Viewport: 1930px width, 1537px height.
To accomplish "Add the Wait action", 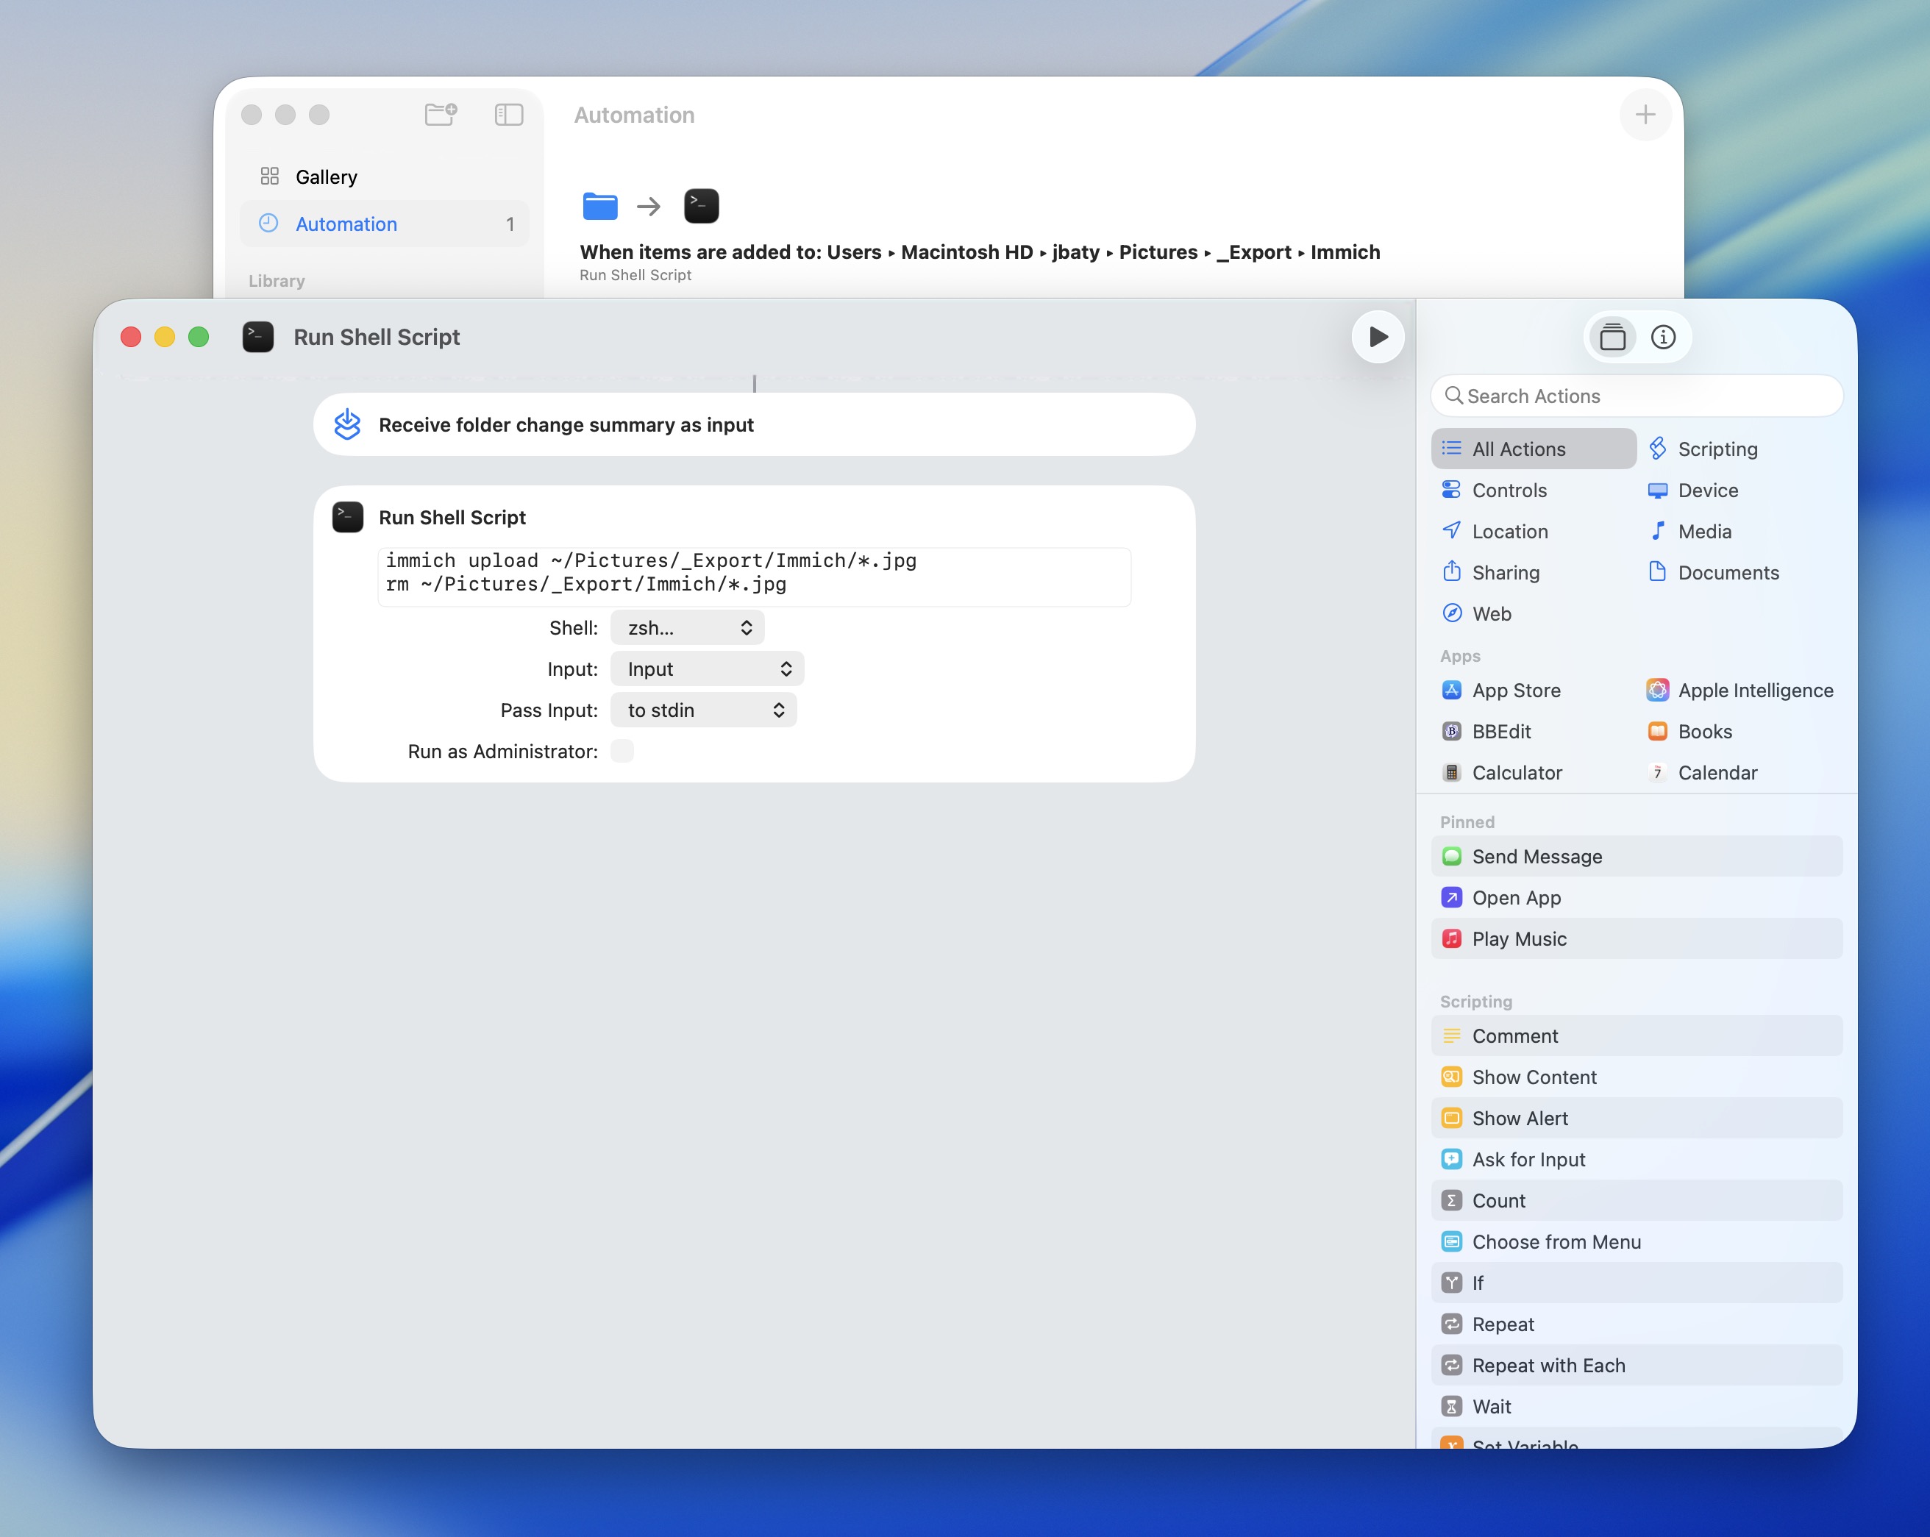I will click(1637, 1406).
